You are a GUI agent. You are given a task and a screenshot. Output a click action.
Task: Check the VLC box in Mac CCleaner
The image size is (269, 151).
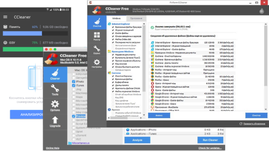point(73,139)
